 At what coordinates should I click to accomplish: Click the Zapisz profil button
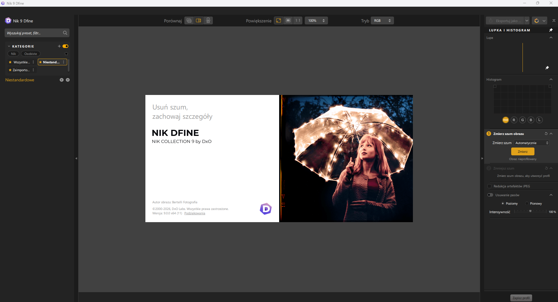click(521, 298)
